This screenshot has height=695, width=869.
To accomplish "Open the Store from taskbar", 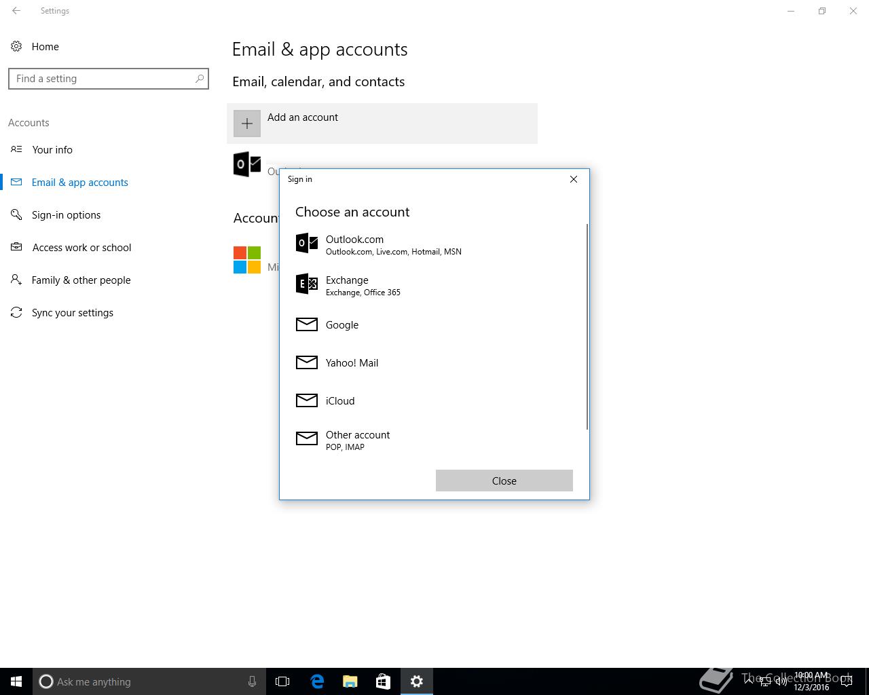I will coord(383,681).
